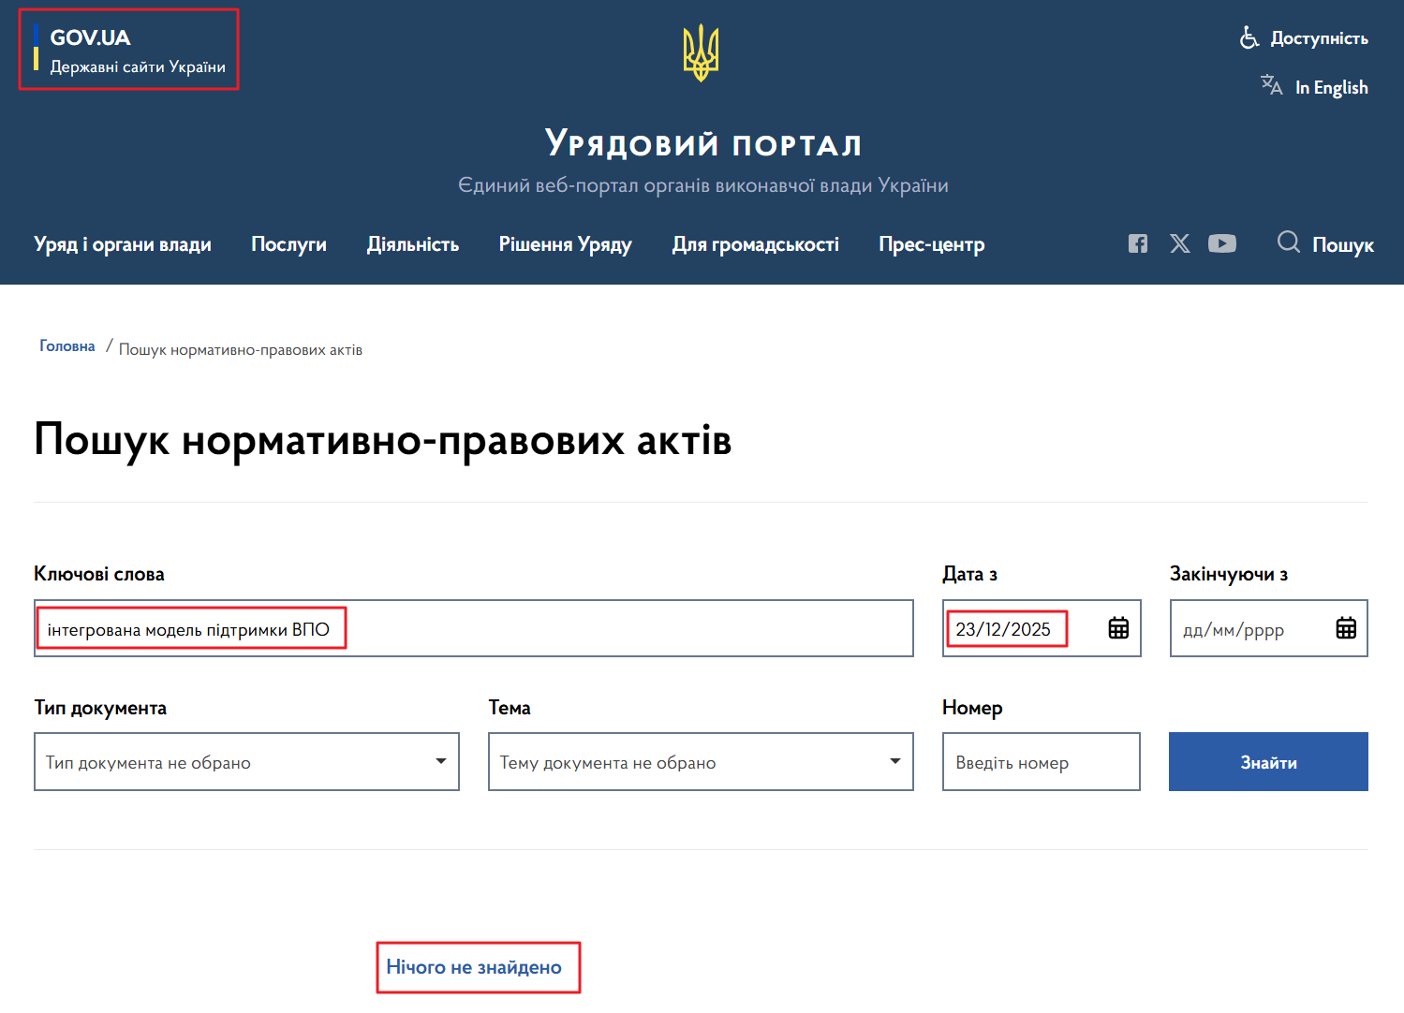Open the 'Рішення Уряду' menu item
The height and width of the screenshot is (1013, 1404).
(x=566, y=244)
